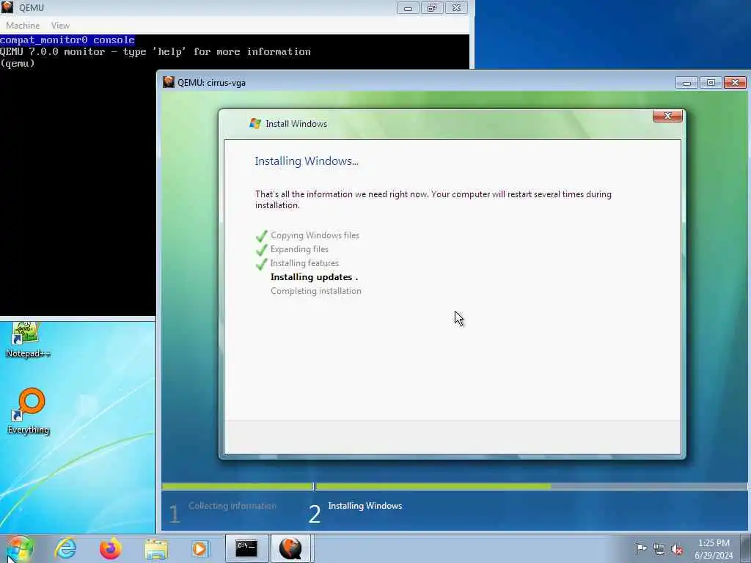This screenshot has height=563, width=751.
Task: Open the clock showing 1:25 PM
Action: 714,549
